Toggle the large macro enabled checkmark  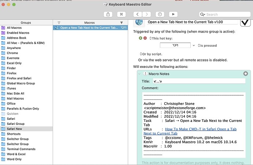(245, 22)
